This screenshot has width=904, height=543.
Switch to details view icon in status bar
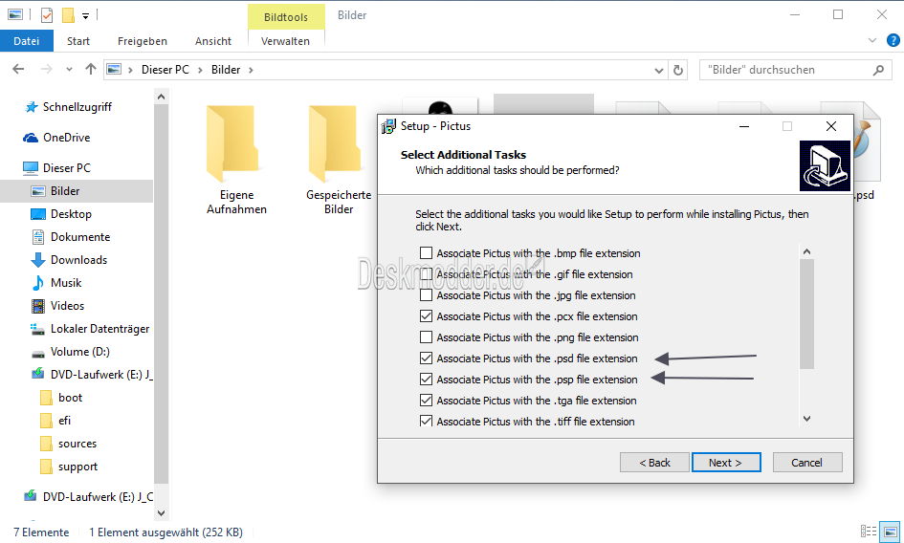point(868,531)
